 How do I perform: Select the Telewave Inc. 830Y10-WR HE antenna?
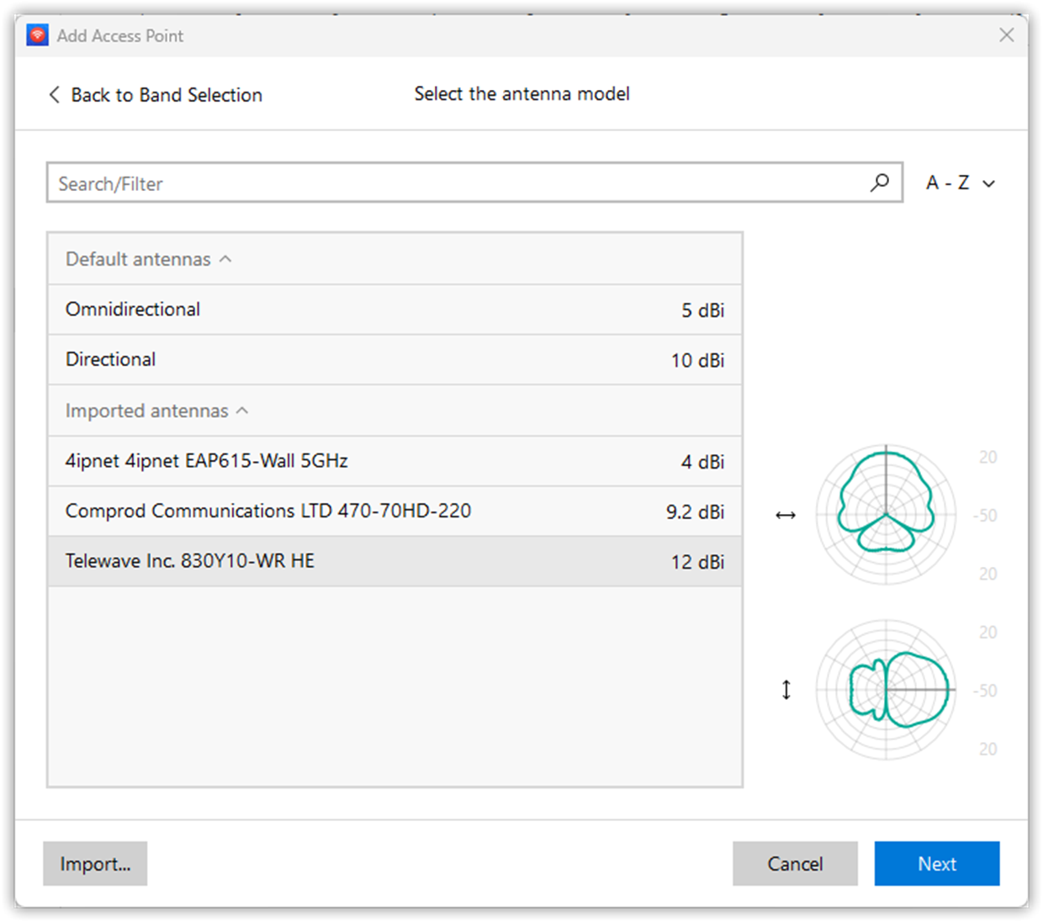point(395,562)
